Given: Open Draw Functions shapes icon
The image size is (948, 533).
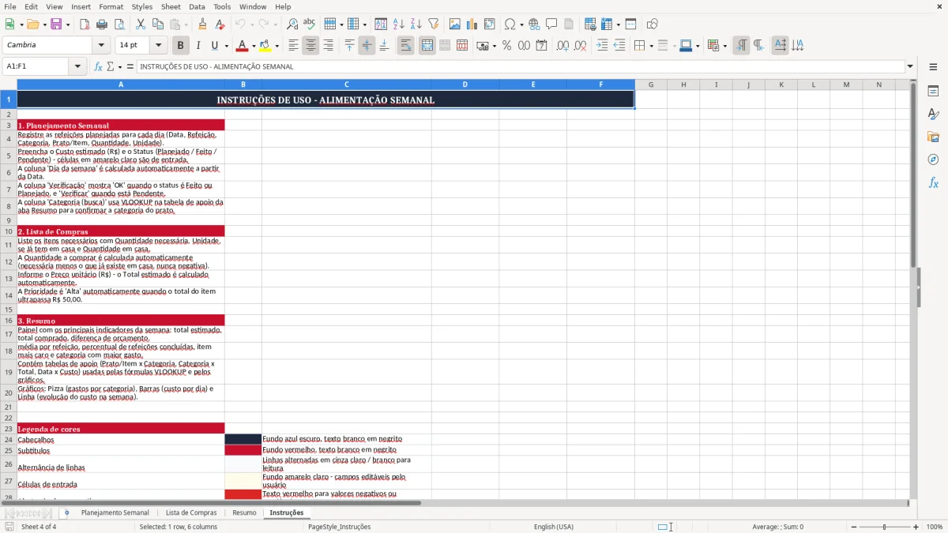Looking at the screenshot, I should click(x=653, y=24).
